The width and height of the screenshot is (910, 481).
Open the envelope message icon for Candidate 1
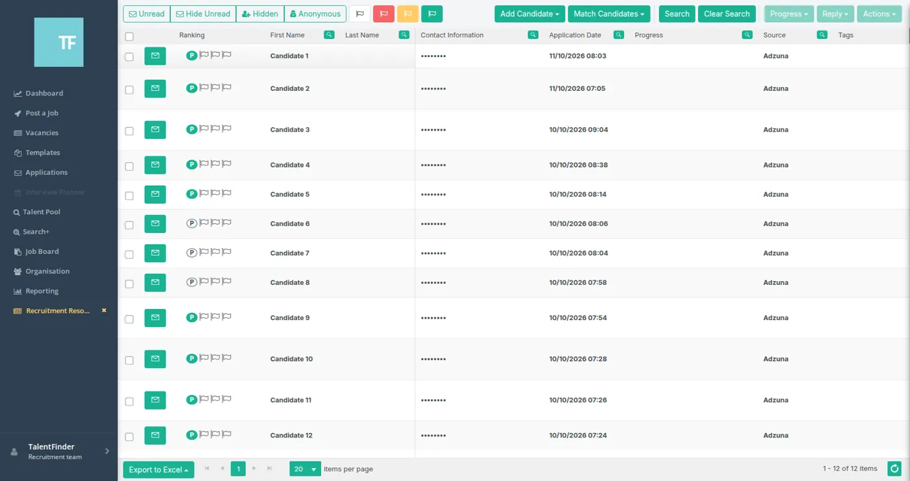point(155,56)
